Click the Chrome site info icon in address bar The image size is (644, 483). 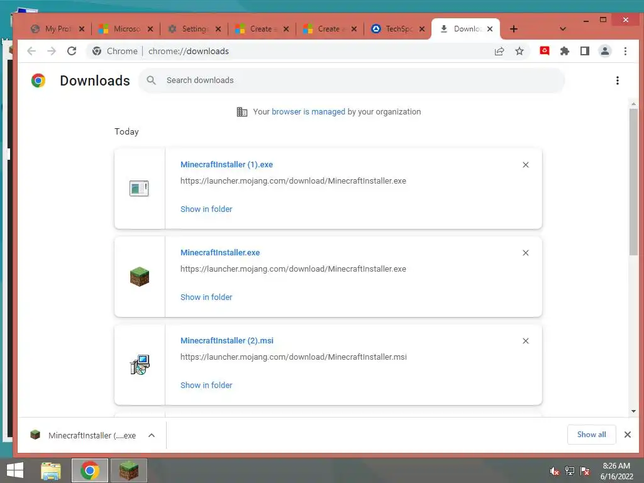(x=97, y=51)
